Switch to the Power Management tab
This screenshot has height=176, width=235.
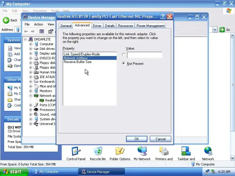point(150,26)
